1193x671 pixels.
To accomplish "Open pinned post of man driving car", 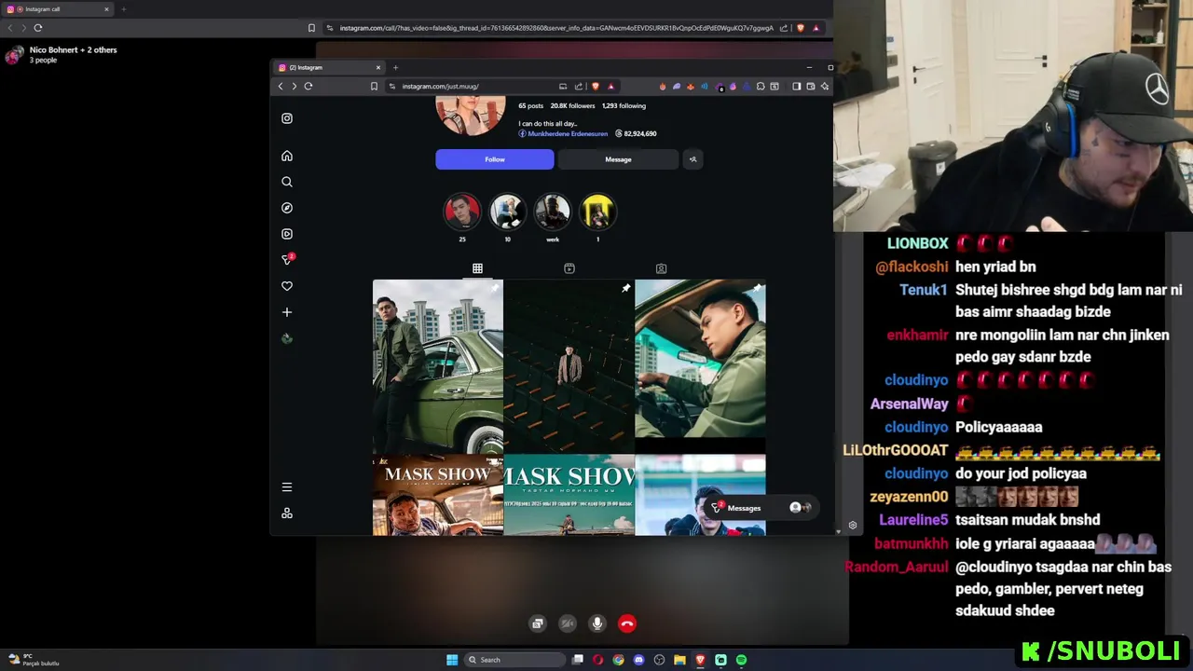I will tap(700, 366).
